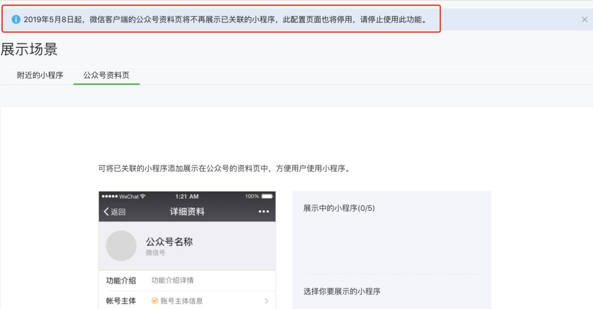Image resolution: width=593 pixels, height=309 pixels.
Task: Click the blue info icon in notice
Action: (16, 19)
